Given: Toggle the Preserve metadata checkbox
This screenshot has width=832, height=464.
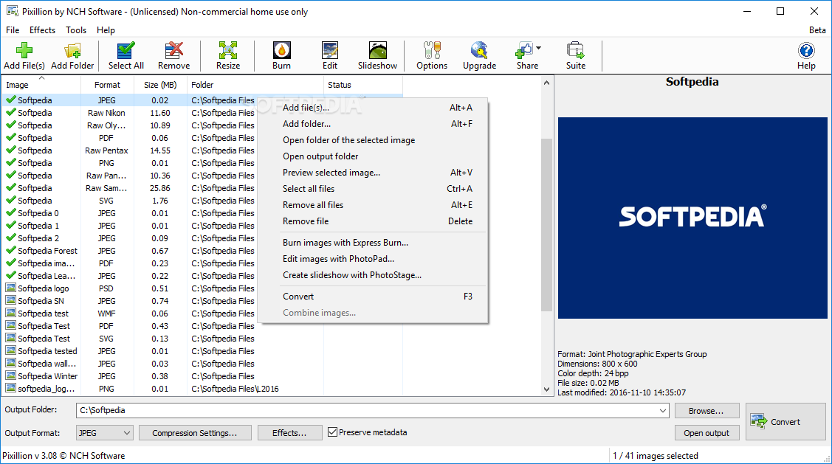Looking at the screenshot, I should pos(333,432).
